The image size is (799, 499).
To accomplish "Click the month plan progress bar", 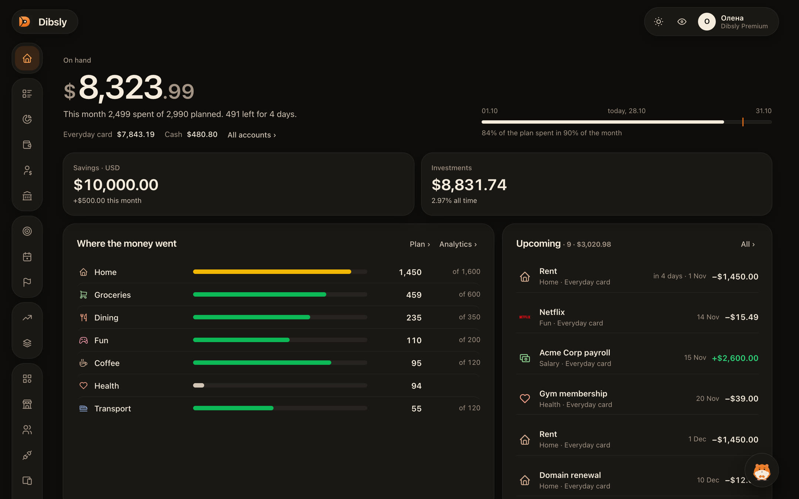I will coord(626,122).
